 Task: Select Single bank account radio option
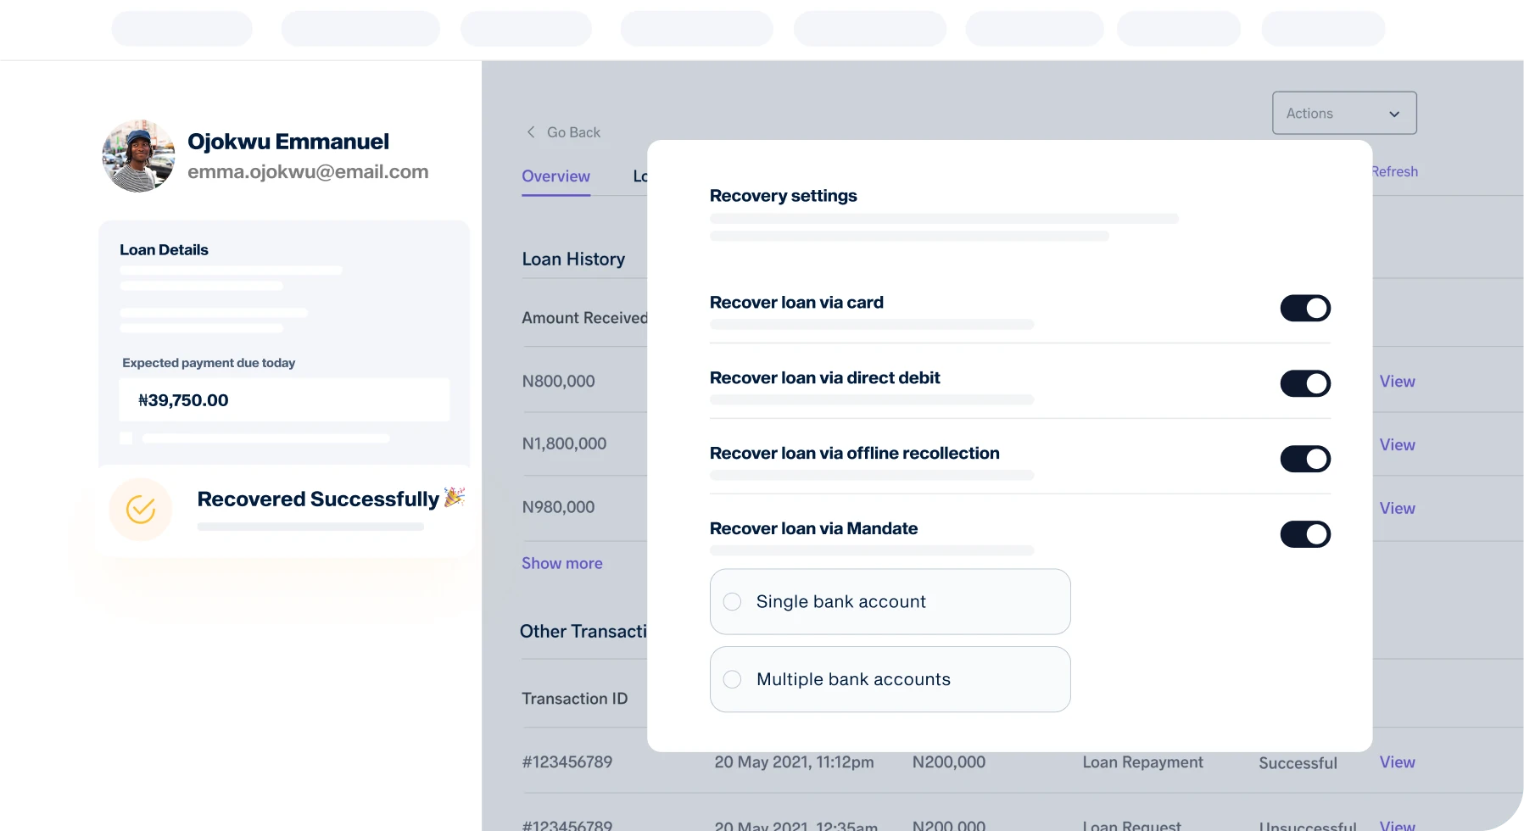click(x=733, y=601)
